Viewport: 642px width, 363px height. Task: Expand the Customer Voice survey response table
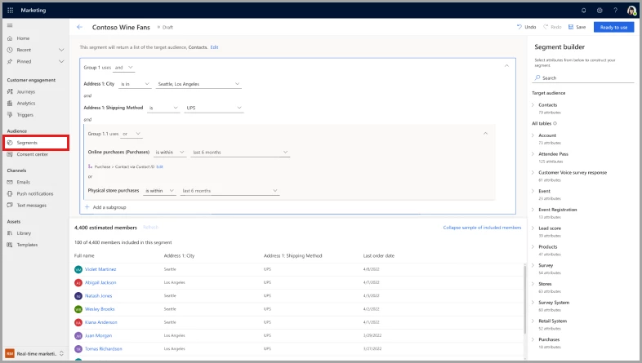[533, 172]
